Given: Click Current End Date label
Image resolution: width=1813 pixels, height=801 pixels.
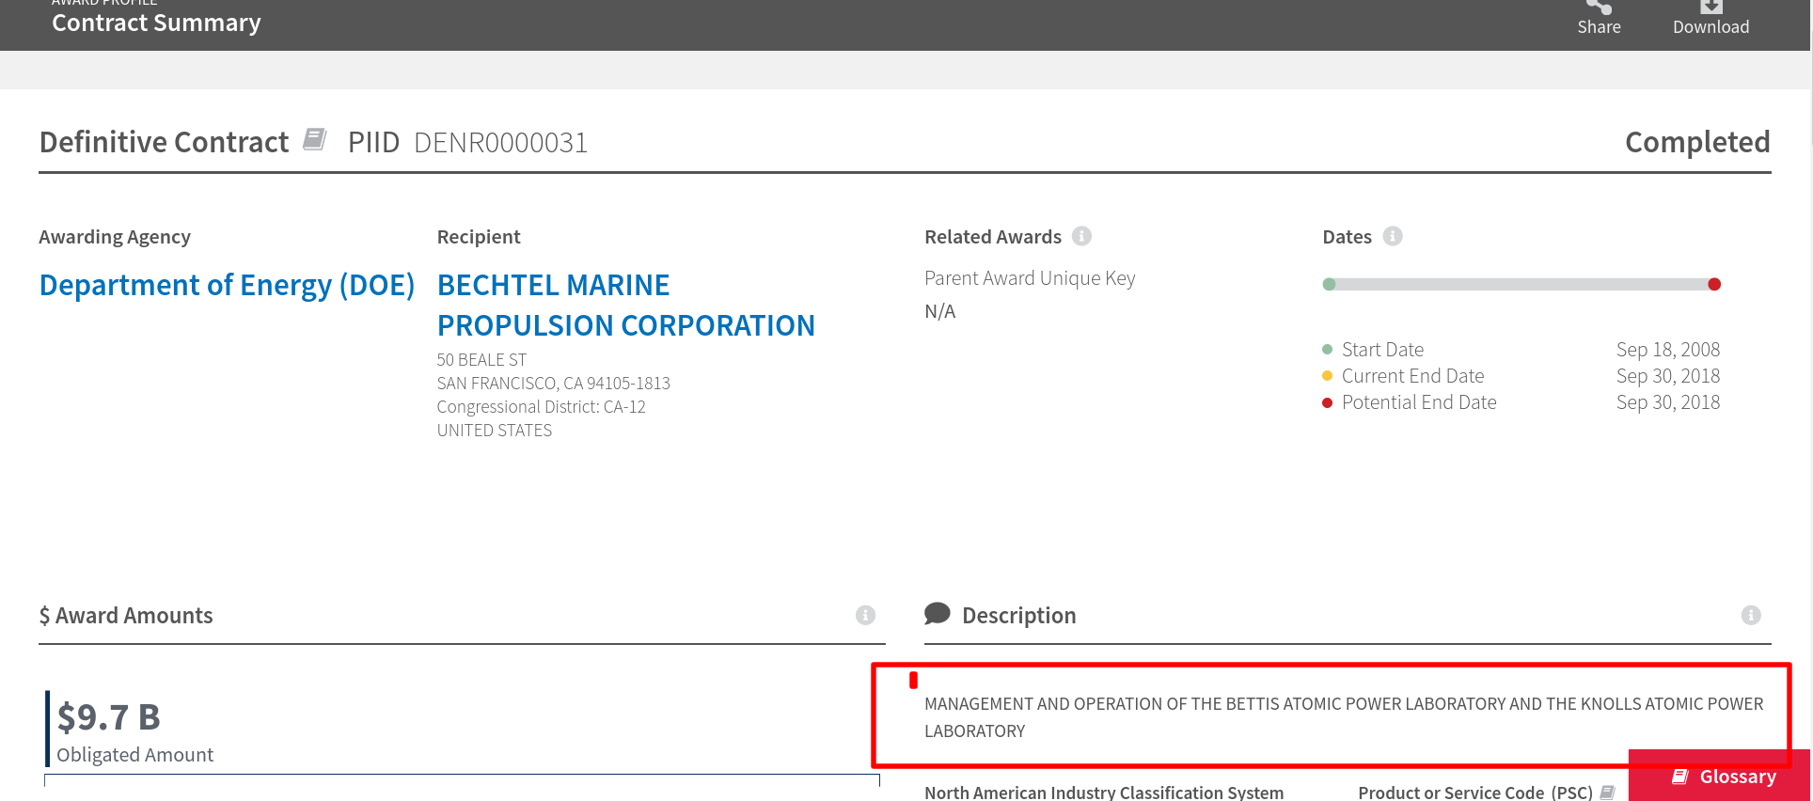Looking at the screenshot, I should [1412, 376].
